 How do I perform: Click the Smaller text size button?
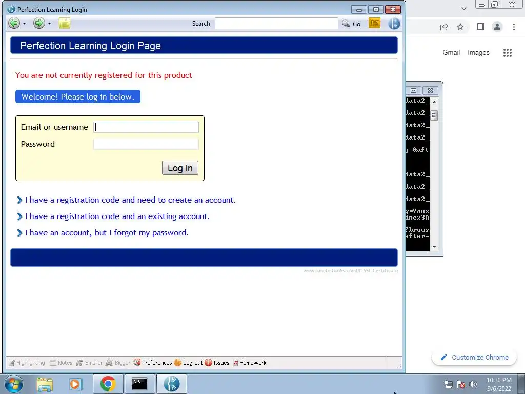tap(89, 363)
